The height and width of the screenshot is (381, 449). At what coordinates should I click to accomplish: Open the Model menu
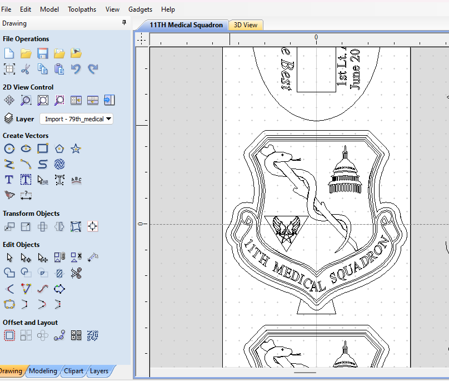click(49, 9)
